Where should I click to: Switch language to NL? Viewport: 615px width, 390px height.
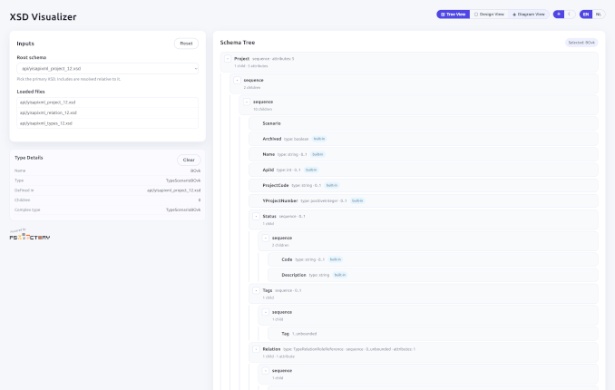598,15
